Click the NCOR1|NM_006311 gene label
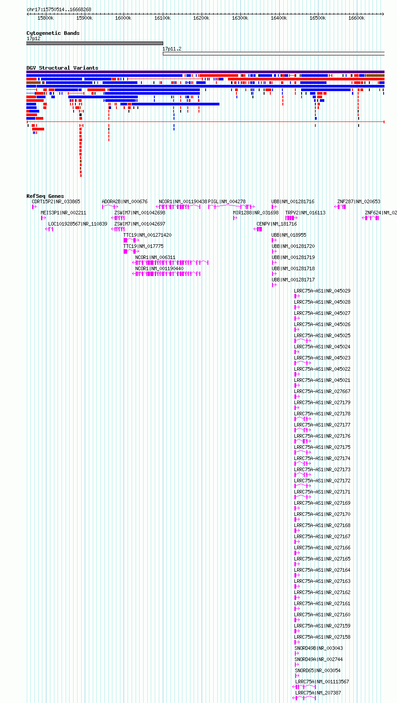The height and width of the screenshot is (703, 397). 155,257
